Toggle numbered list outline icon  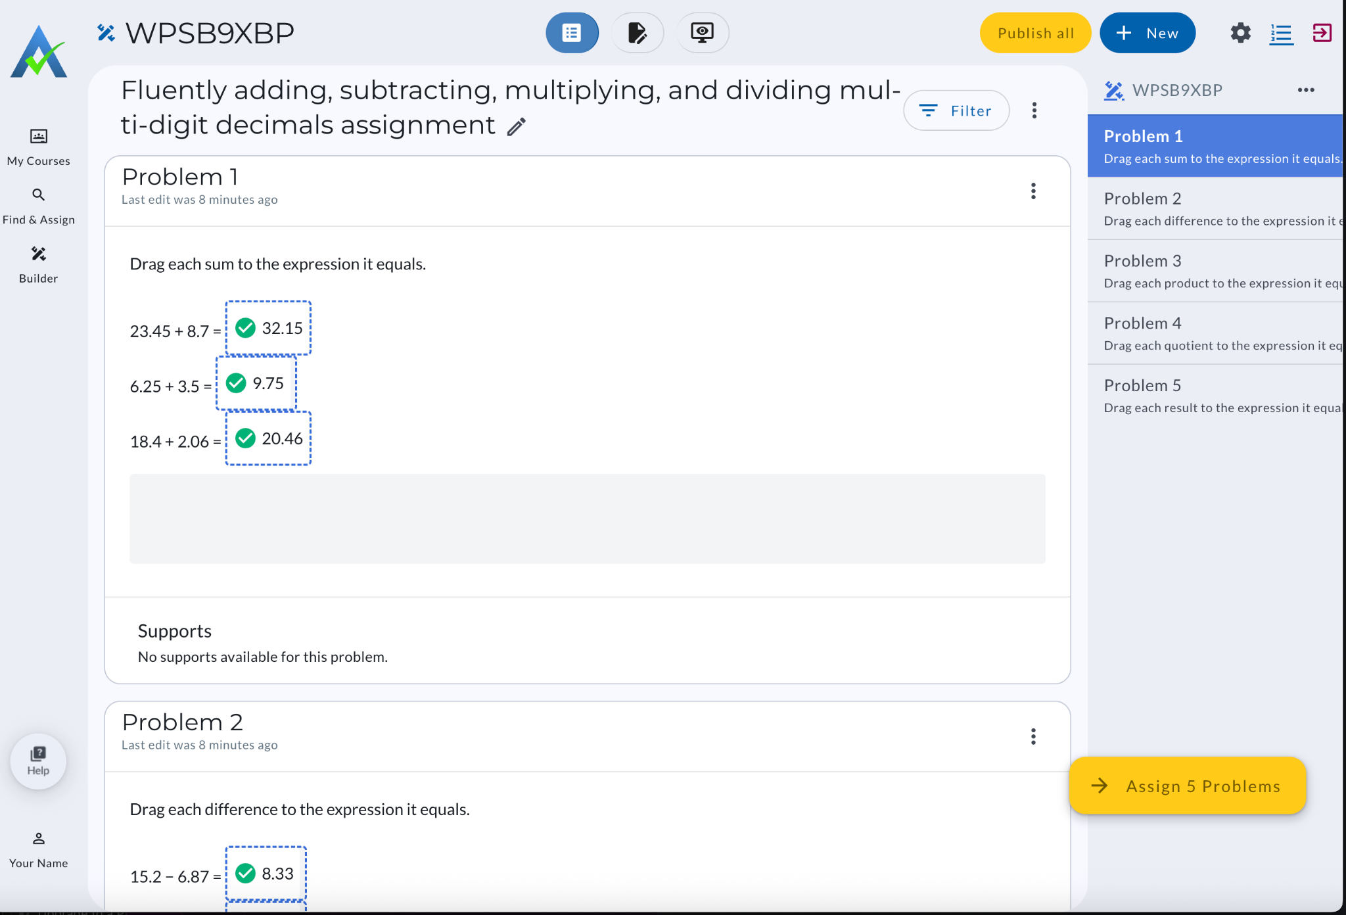1281,33
